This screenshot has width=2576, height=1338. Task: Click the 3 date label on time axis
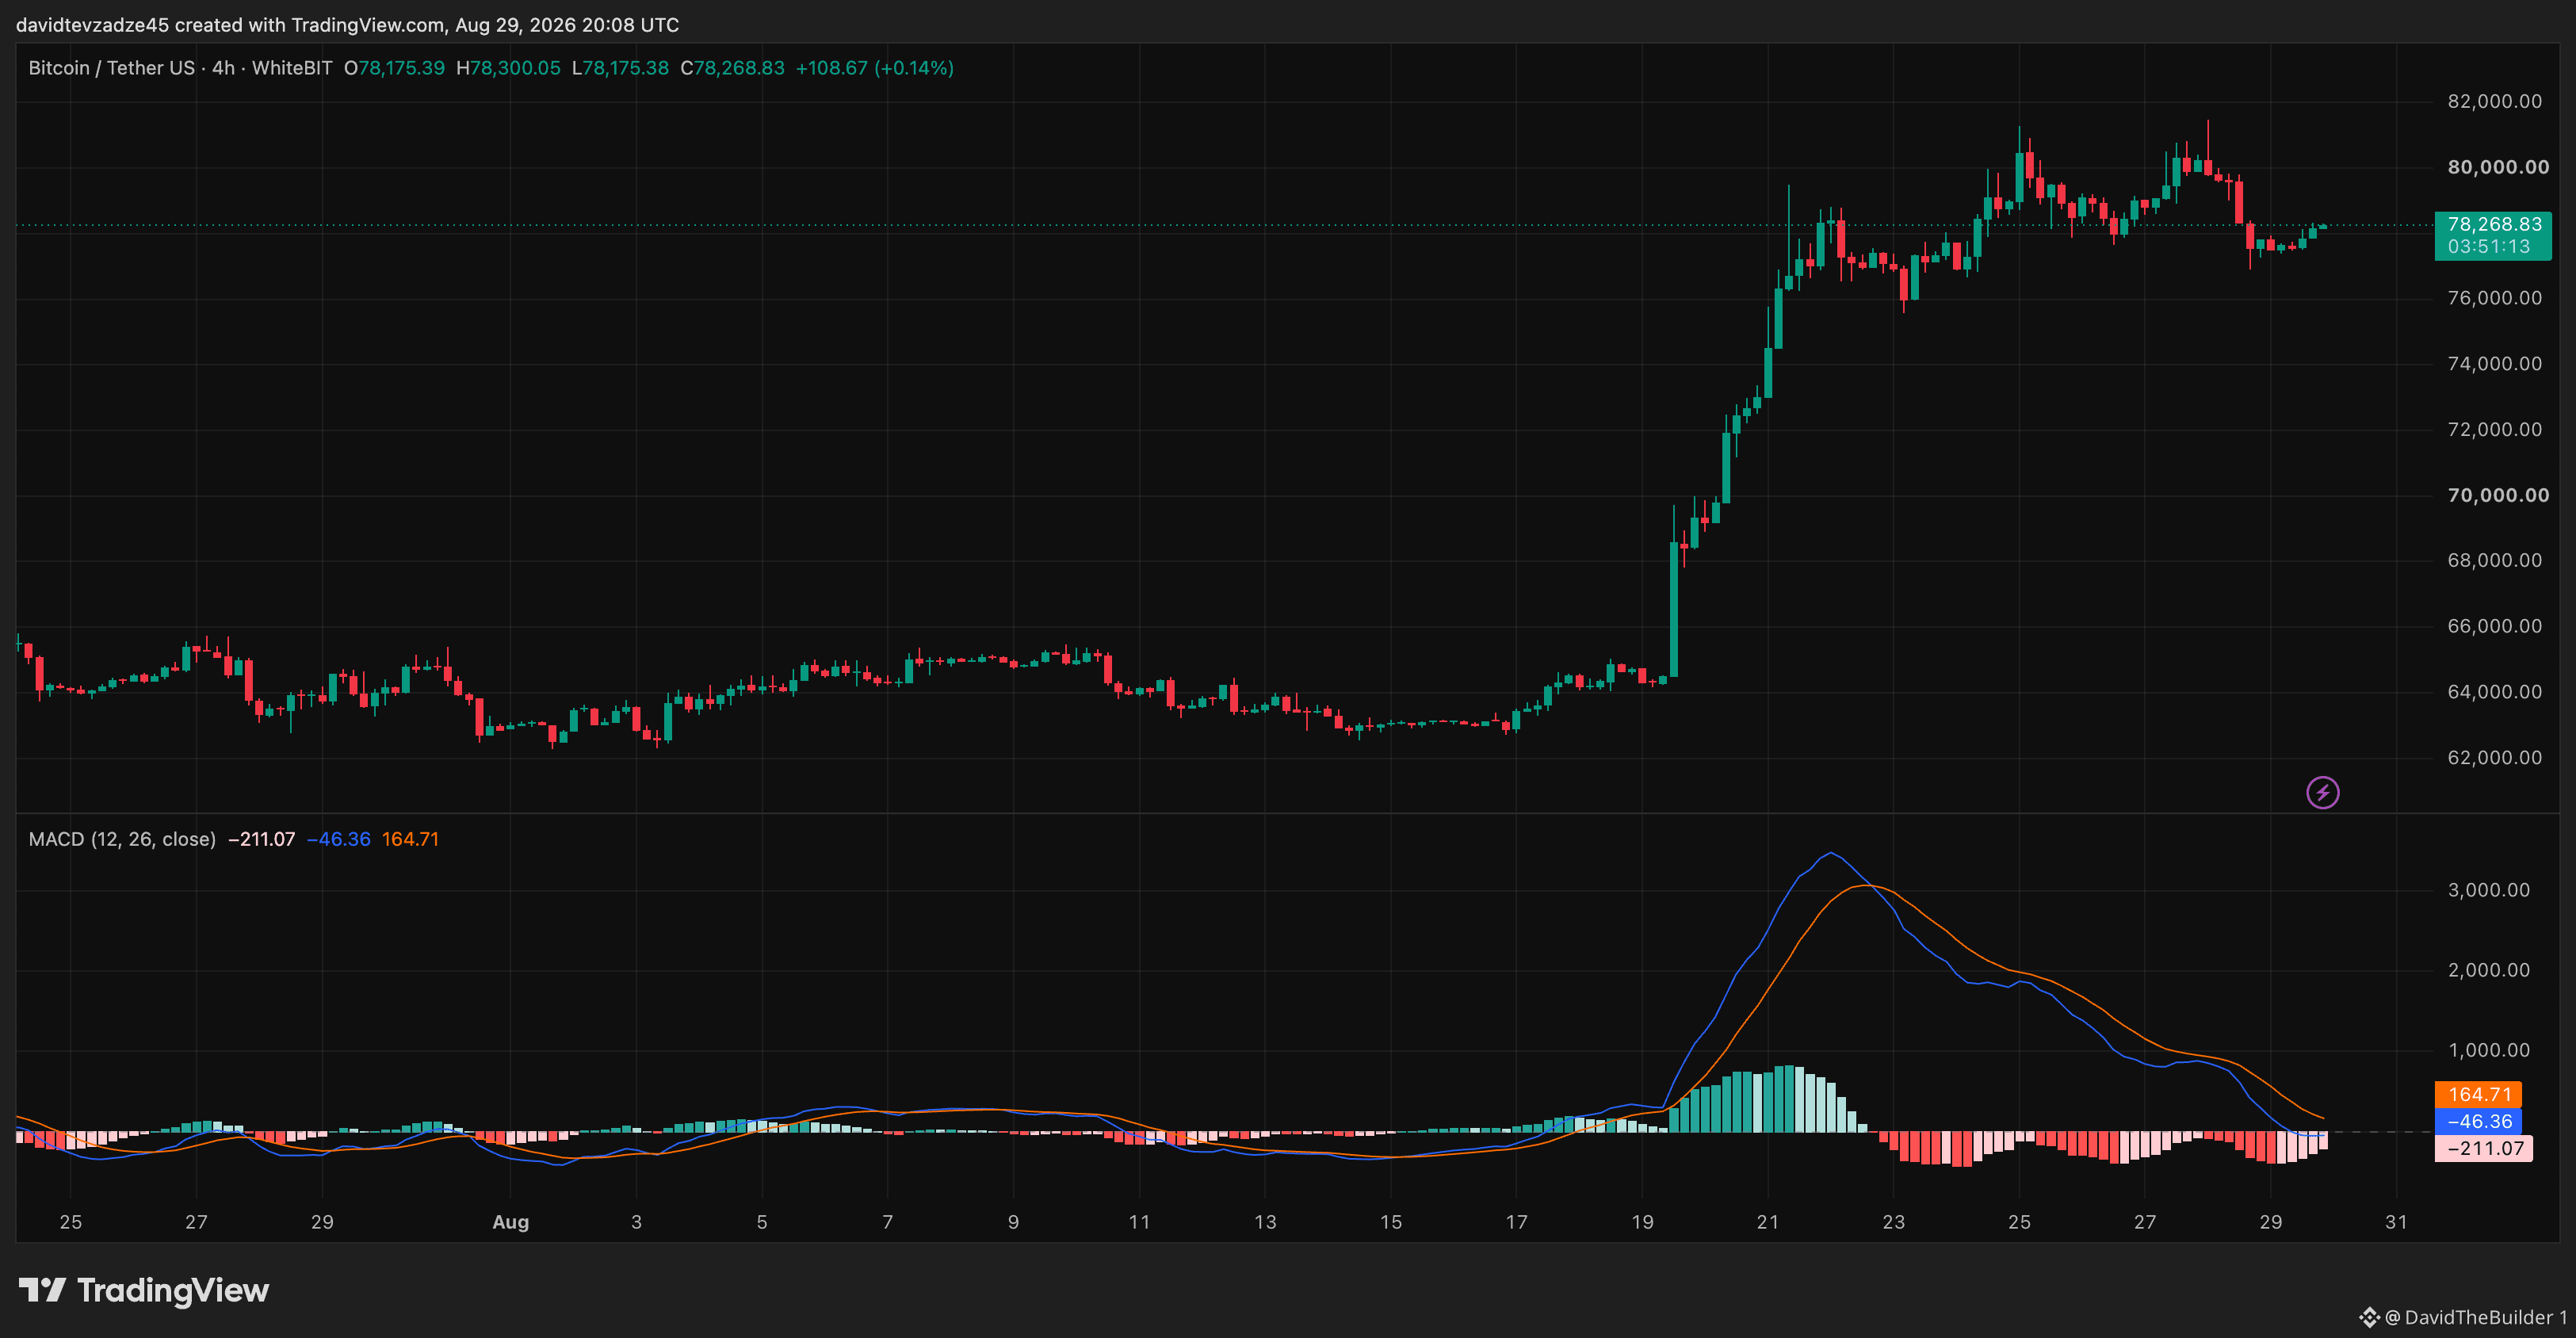(636, 1222)
